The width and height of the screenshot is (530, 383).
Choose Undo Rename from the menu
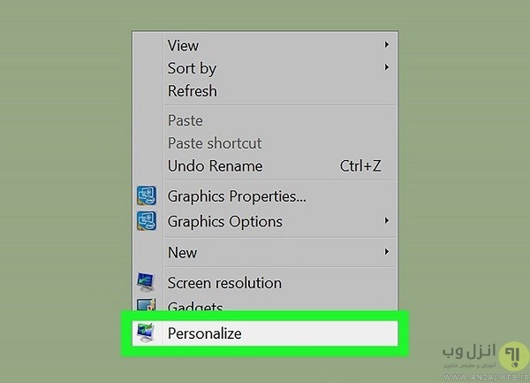click(x=215, y=166)
